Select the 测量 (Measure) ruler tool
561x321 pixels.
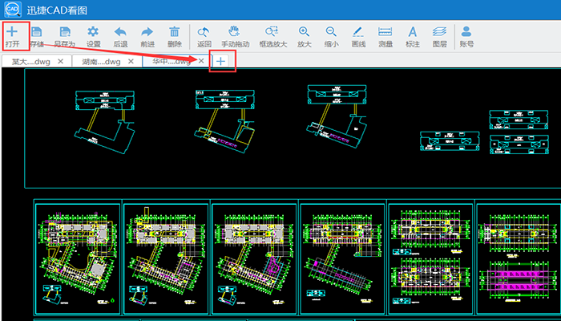point(385,31)
